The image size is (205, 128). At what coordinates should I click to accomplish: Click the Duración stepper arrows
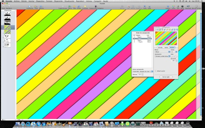pyautogui.click(x=176, y=60)
